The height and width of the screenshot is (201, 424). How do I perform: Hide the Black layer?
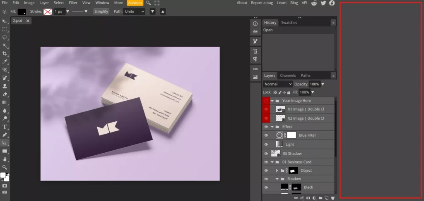pos(266,187)
